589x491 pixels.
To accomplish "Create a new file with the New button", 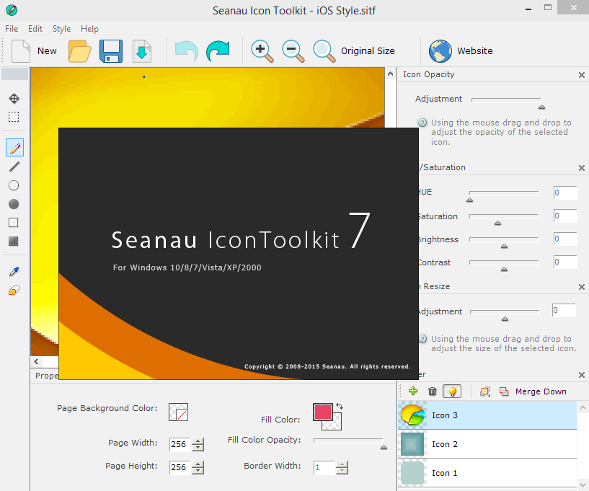I will (x=34, y=50).
